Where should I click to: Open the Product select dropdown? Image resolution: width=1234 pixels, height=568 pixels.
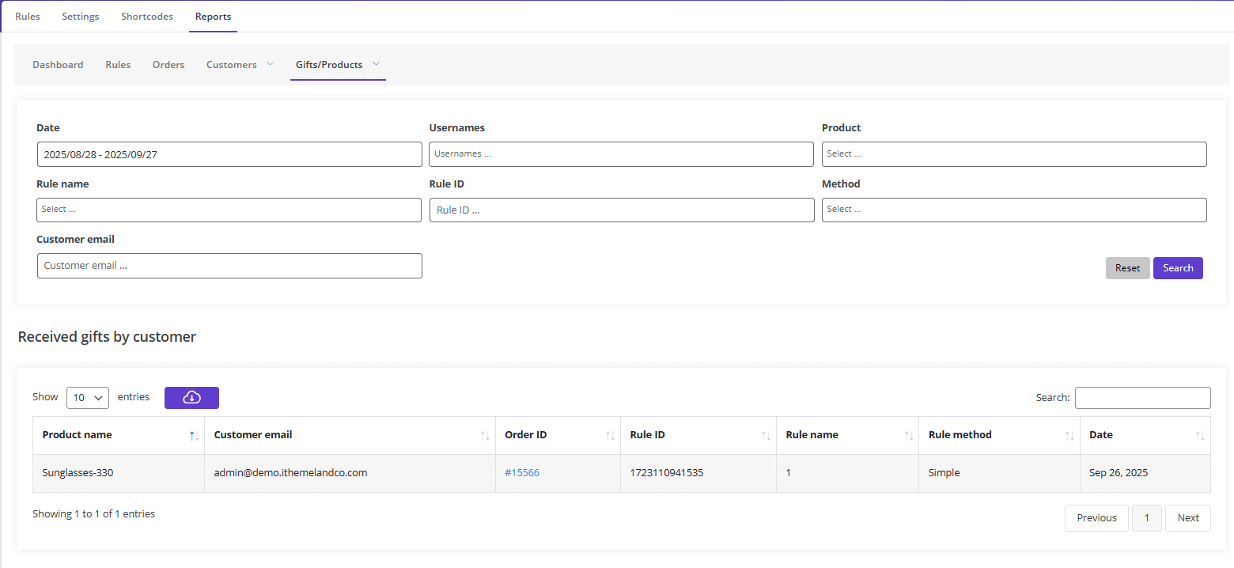1013,154
